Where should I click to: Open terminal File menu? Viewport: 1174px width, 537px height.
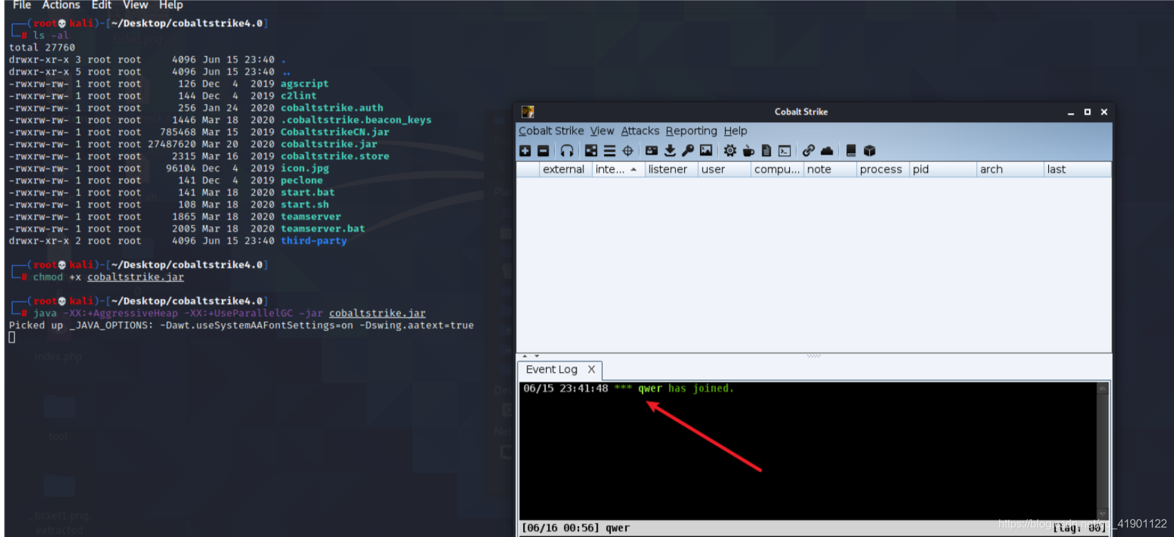pos(21,5)
